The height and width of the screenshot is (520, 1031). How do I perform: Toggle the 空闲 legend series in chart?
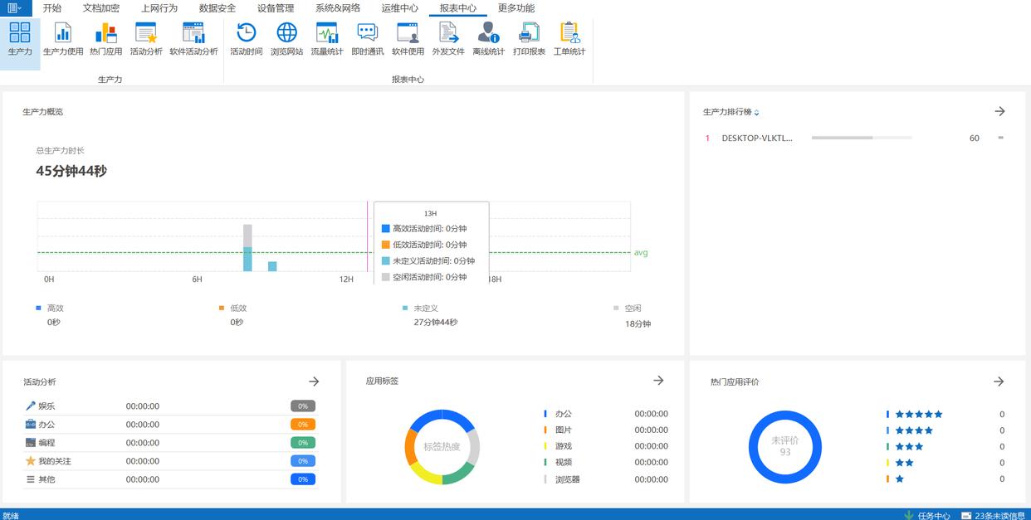pyautogui.click(x=628, y=309)
